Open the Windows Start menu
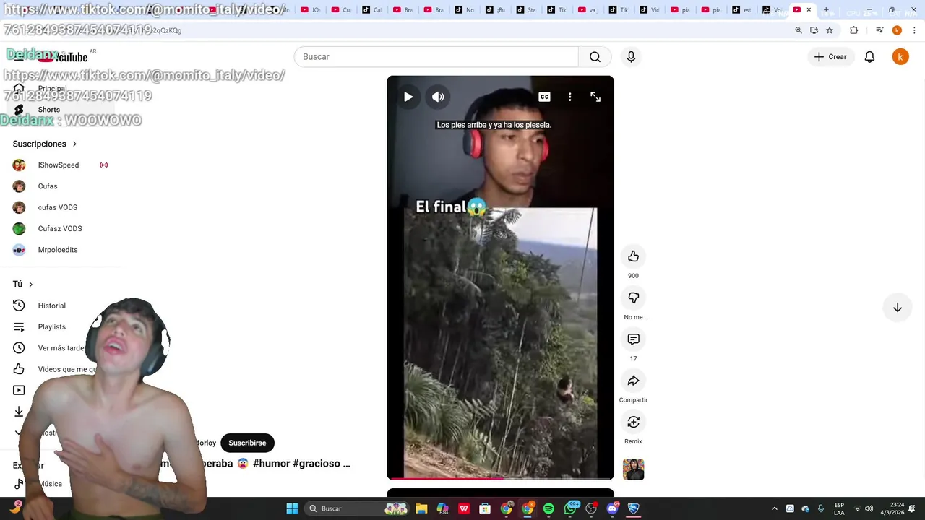This screenshot has width=925, height=520. [292, 508]
